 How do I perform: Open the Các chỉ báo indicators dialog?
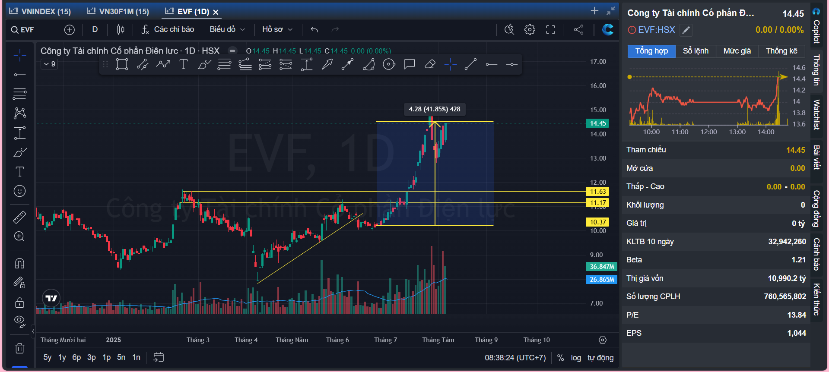pos(168,29)
